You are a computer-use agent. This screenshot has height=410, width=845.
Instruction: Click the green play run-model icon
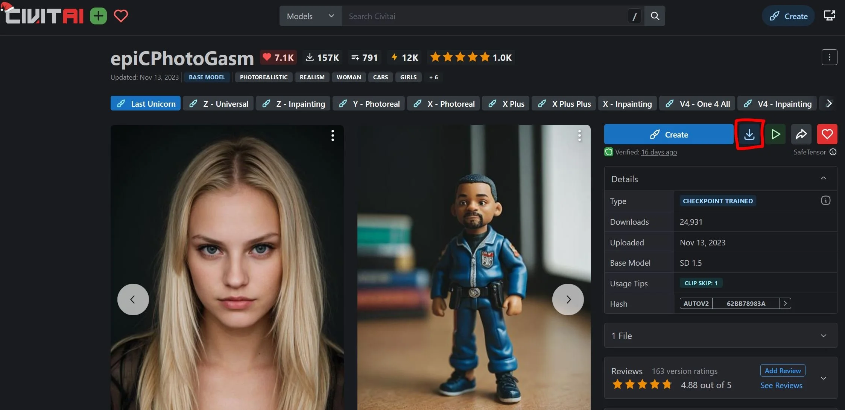[x=775, y=135]
